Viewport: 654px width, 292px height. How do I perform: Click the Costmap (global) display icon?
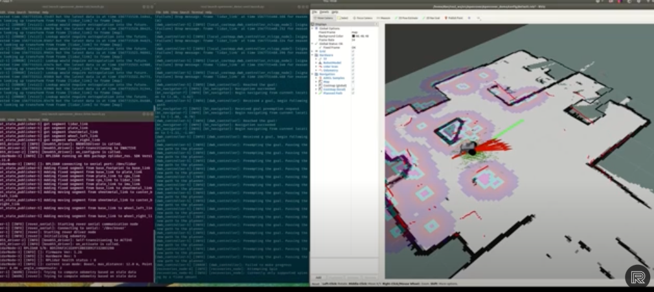[x=321, y=85]
